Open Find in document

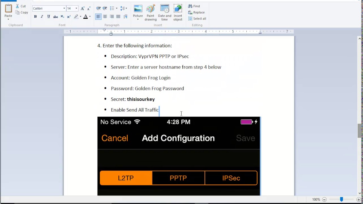coord(194,6)
